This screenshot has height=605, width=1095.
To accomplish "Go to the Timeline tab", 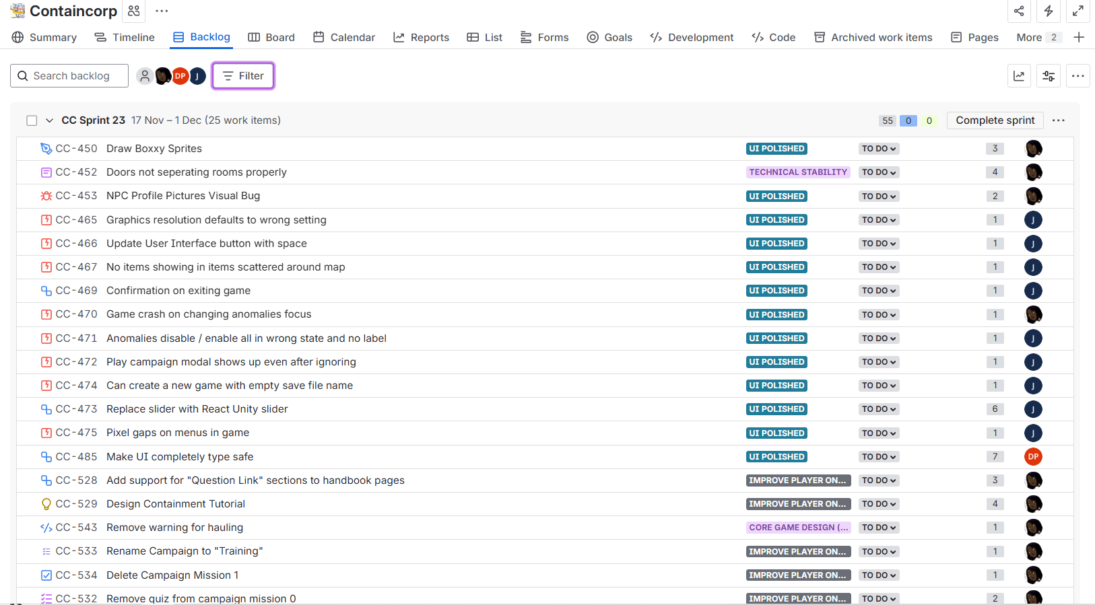I will click(x=125, y=38).
